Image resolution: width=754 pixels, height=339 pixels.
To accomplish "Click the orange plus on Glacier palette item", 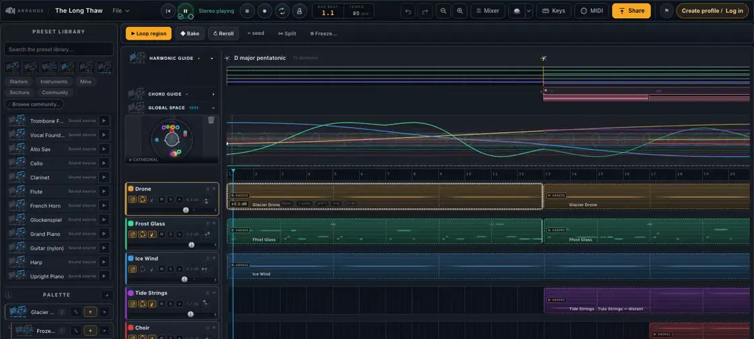I will [90, 312].
